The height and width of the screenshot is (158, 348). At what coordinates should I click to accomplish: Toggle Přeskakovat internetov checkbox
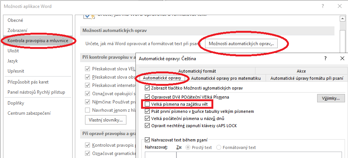[x=88, y=85]
